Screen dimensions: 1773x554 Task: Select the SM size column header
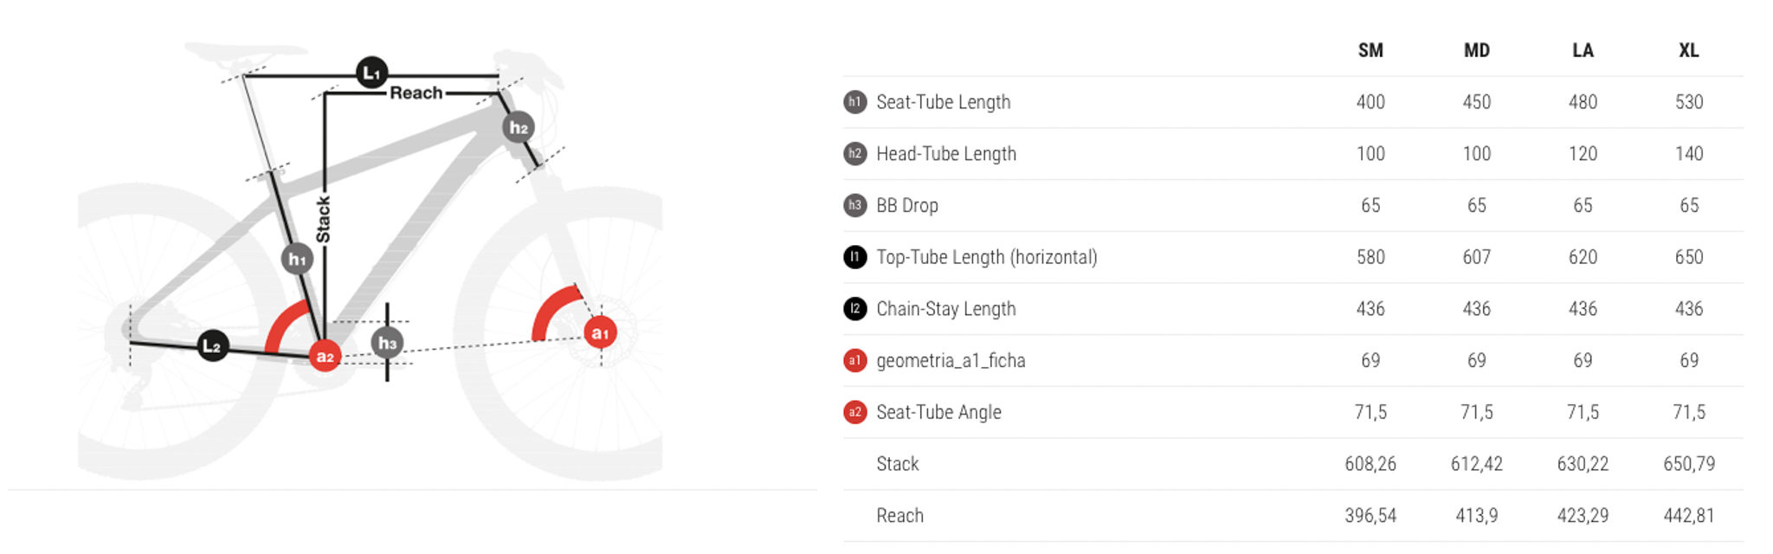1370,50
